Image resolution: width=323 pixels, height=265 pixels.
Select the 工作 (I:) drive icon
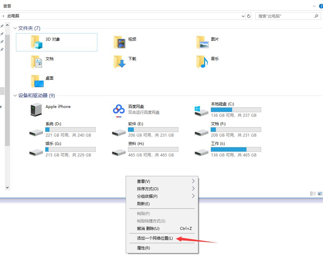[202, 152]
